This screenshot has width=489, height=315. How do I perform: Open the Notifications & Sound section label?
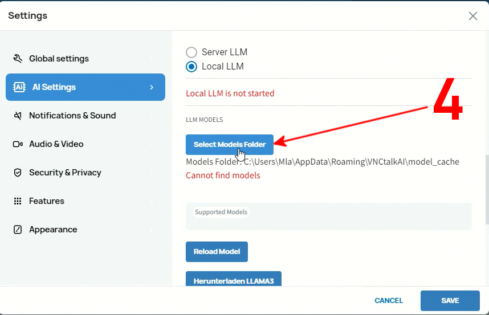pos(72,116)
